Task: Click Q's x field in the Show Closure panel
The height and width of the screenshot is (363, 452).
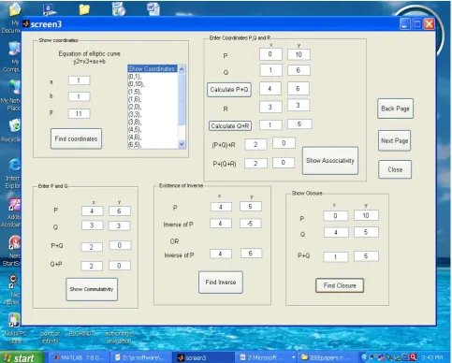Action: (335, 232)
